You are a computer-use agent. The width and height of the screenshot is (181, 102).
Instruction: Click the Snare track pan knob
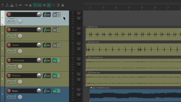pyautogui.click(x=20, y=51)
